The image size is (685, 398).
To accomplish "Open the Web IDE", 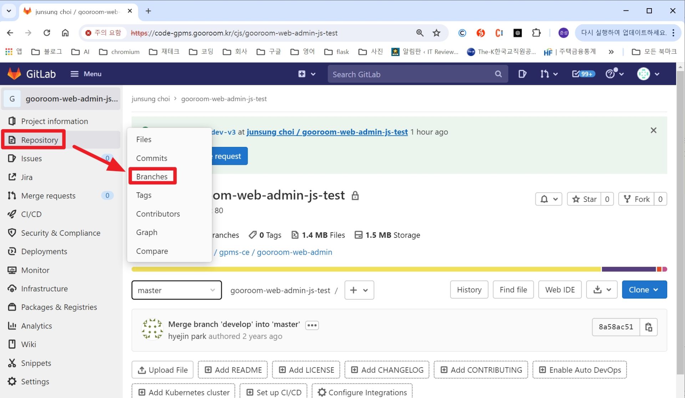I will (x=560, y=290).
